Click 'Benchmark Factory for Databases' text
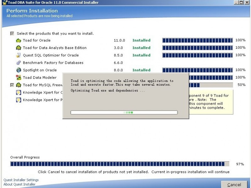Viewport: 251px width, 188px height. [53, 62]
